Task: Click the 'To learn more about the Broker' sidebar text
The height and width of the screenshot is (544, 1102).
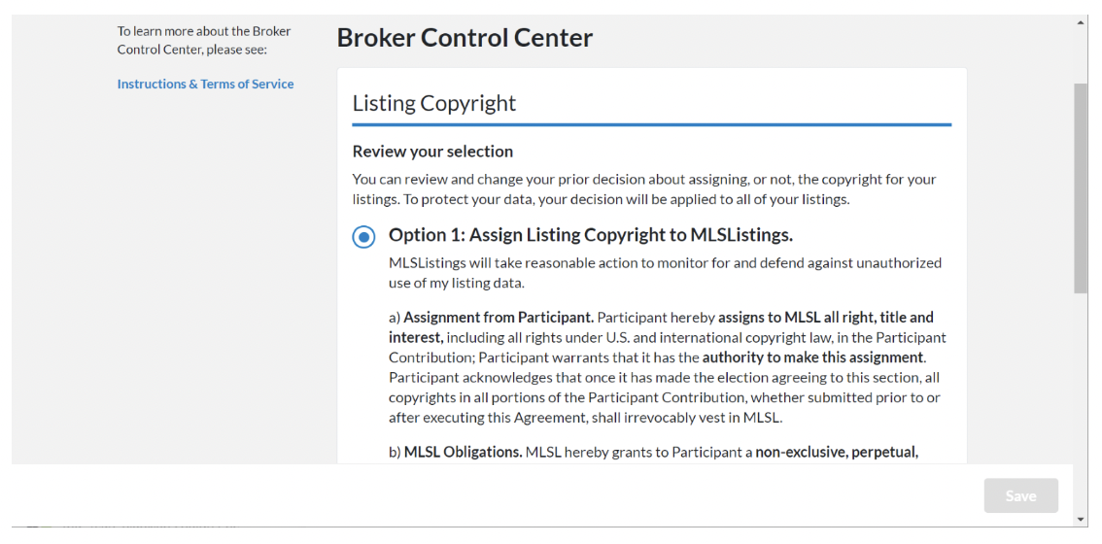Action: point(204,32)
